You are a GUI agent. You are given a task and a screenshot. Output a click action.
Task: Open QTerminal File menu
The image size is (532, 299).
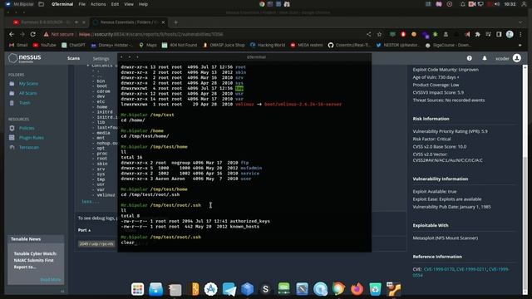point(82,4)
